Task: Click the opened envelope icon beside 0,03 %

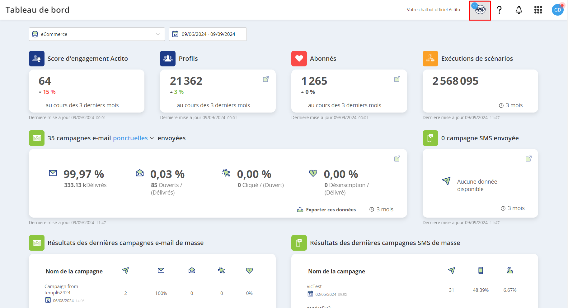Action: coord(140,173)
